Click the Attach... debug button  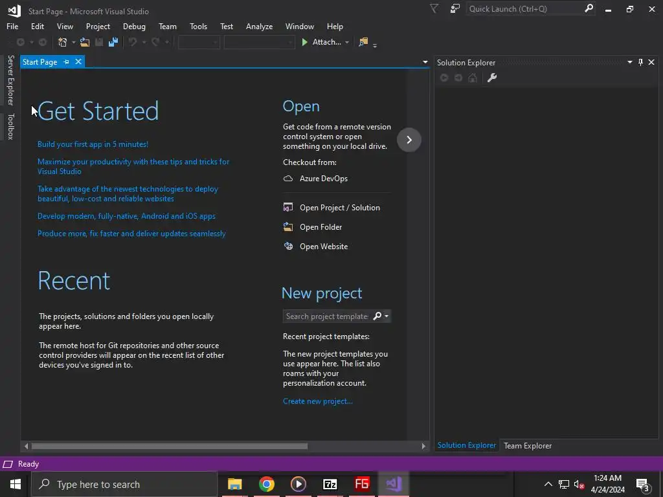321,42
